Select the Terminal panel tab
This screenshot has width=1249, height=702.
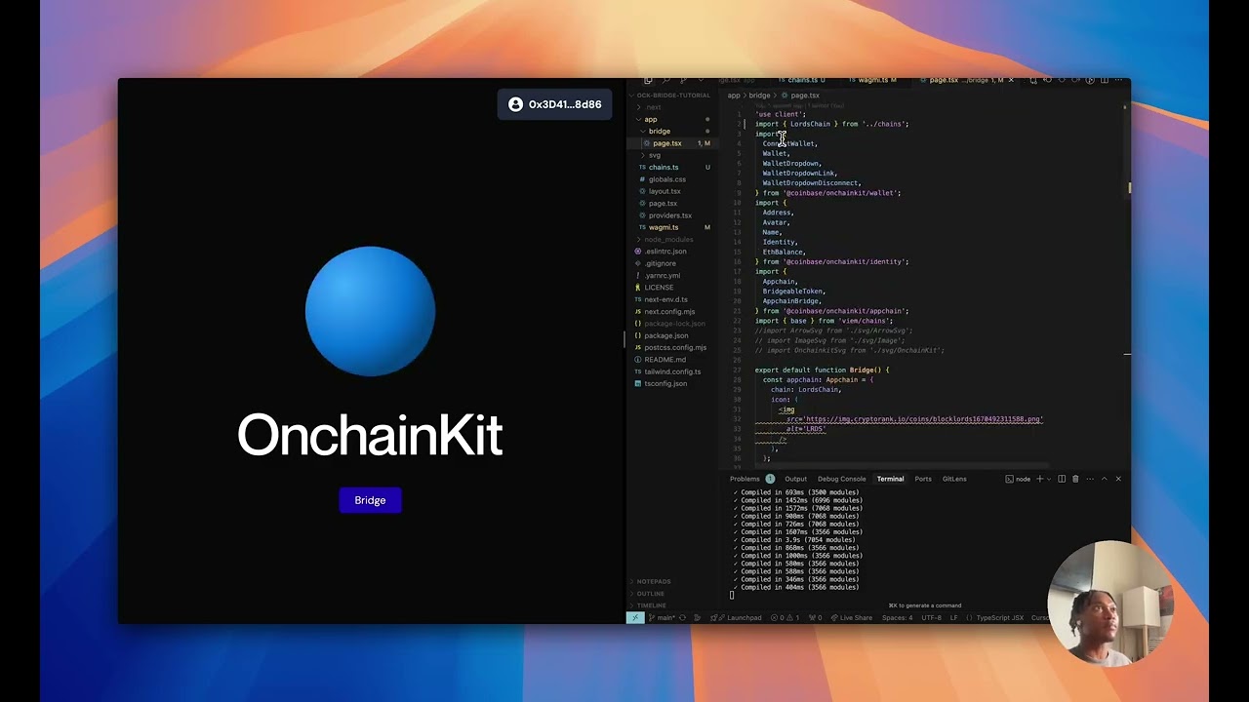(890, 479)
